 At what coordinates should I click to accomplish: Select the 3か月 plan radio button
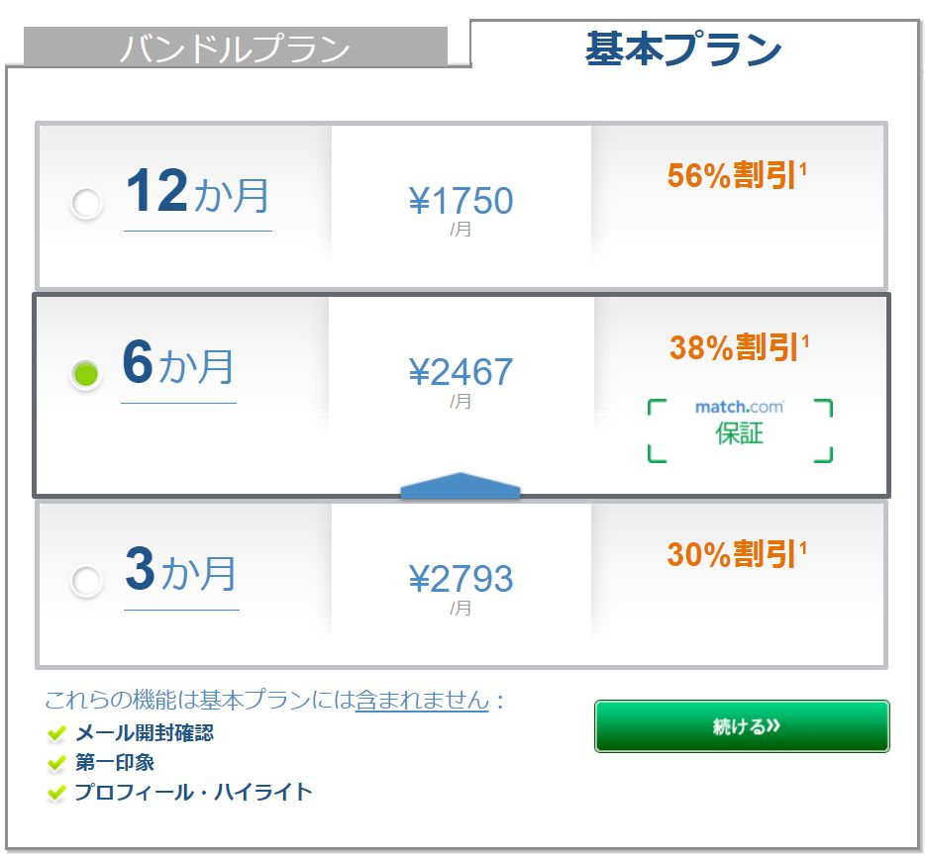pyautogui.click(x=87, y=581)
